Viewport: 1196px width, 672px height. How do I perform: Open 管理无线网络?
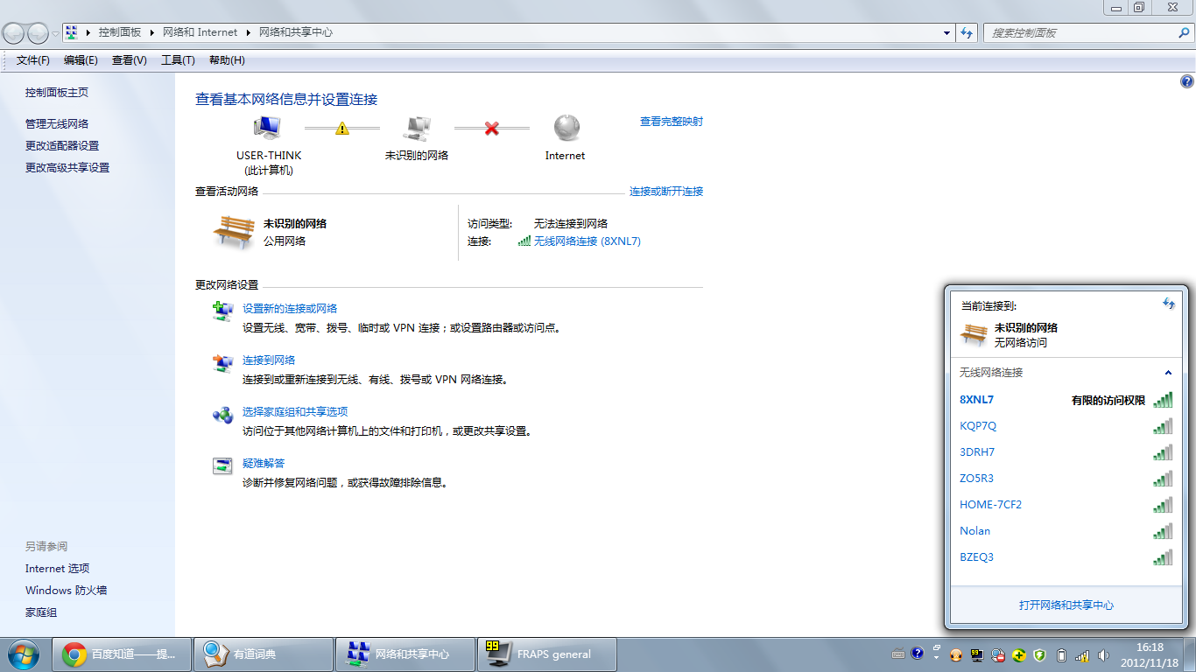57,124
